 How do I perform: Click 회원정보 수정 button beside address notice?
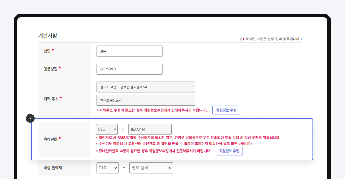point(226,110)
